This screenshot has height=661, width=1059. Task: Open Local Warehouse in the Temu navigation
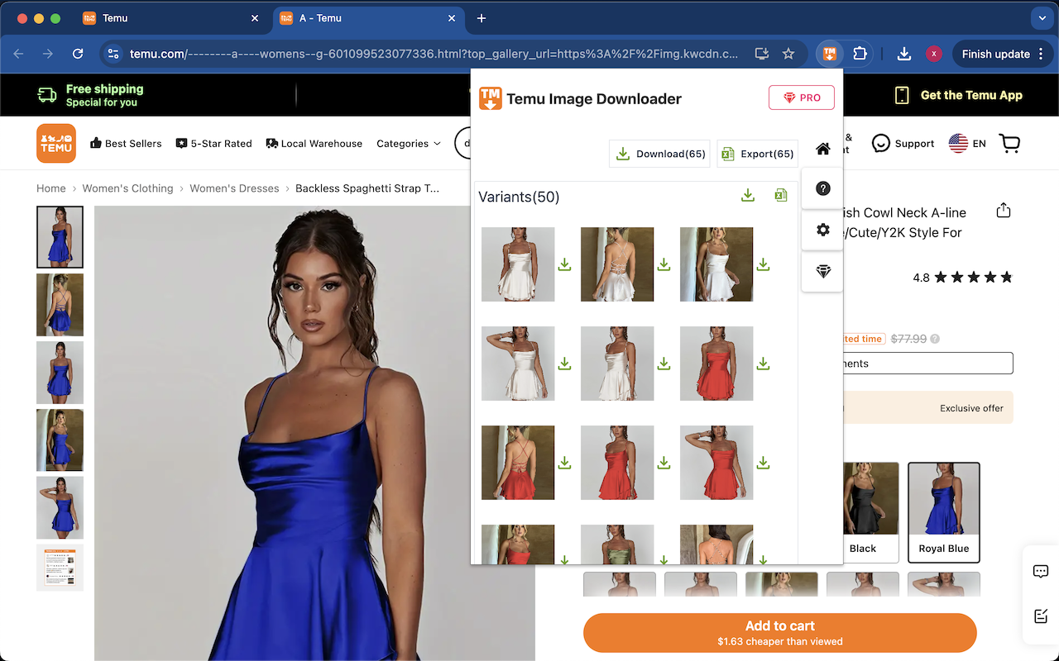(x=314, y=144)
